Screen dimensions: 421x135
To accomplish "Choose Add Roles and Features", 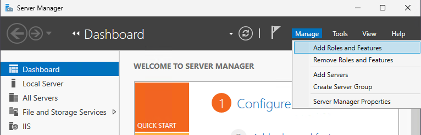I will tap(357, 48).
